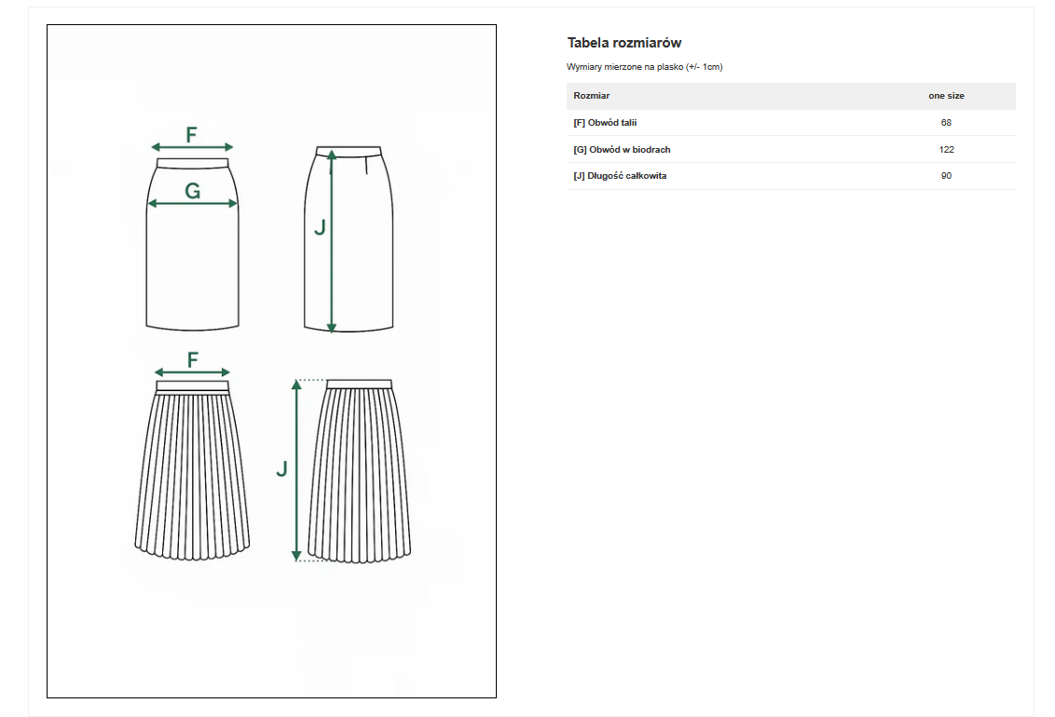This screenshot has height=717, width=1055.
Task: Click the pleated skirt drawing right of J arrow
Action: (x=359, y=475)
